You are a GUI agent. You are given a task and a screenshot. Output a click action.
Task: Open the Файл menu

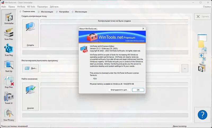coord(4,7)
